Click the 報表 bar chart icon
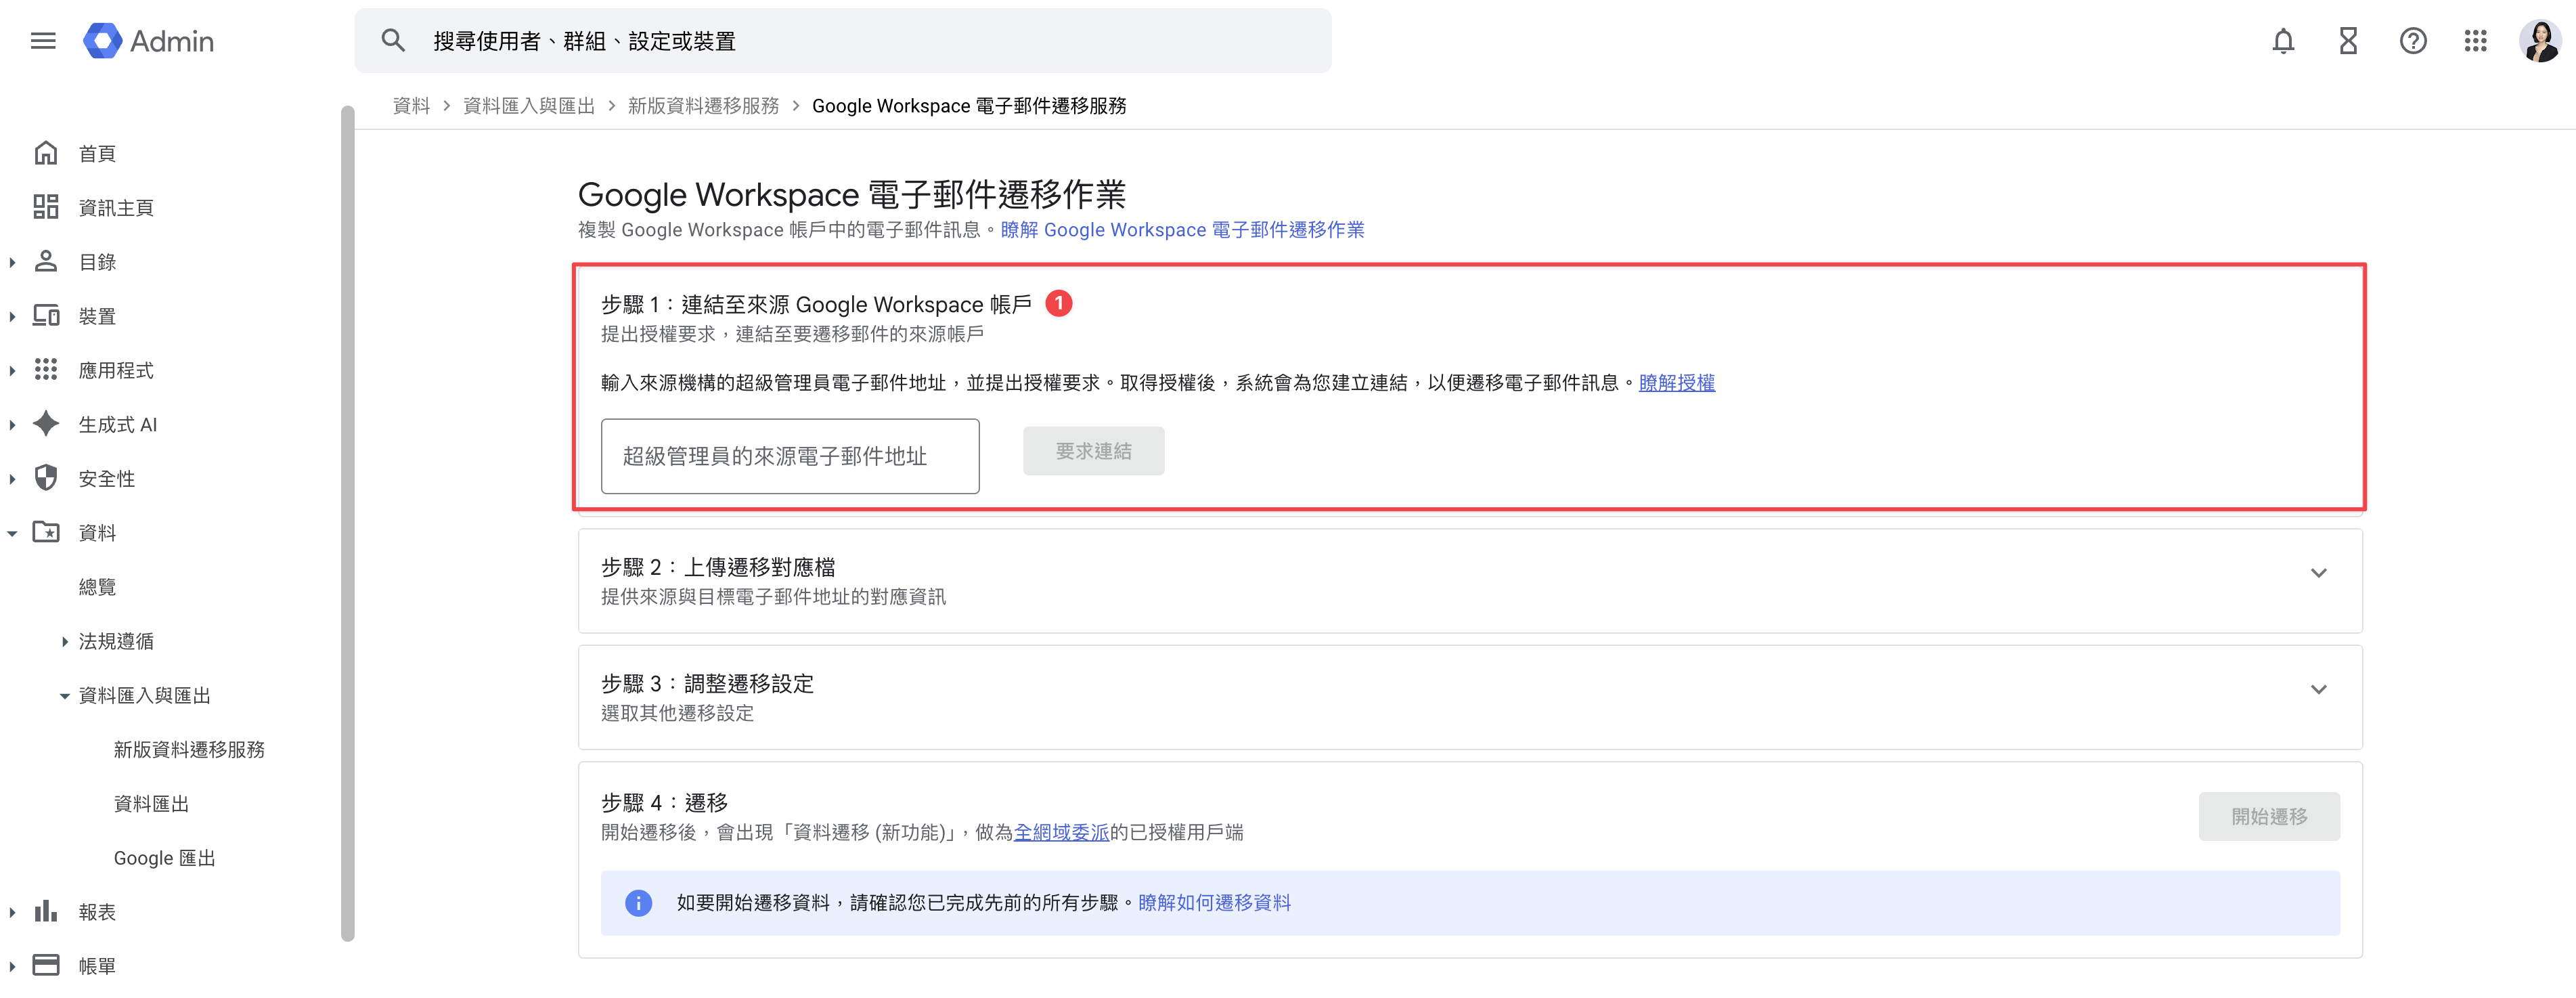The image size is (2576, 998). tap(46, 911)
